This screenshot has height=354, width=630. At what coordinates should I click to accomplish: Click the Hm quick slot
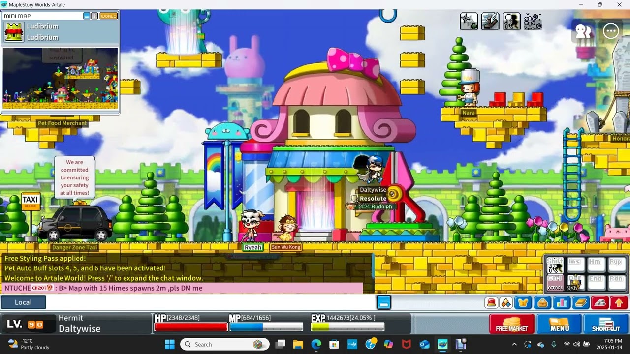pos(596,265)
